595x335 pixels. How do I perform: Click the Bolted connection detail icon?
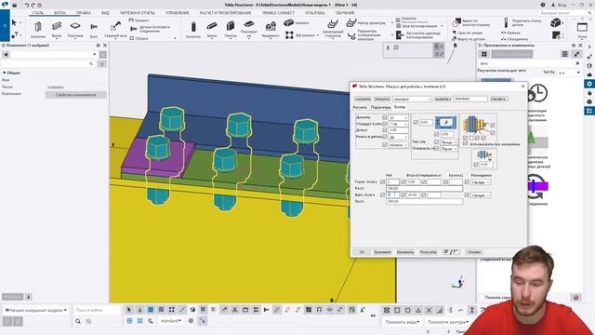(x=134, y=29)
